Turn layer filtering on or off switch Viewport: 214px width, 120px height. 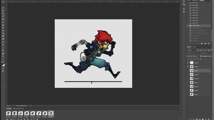211,50
